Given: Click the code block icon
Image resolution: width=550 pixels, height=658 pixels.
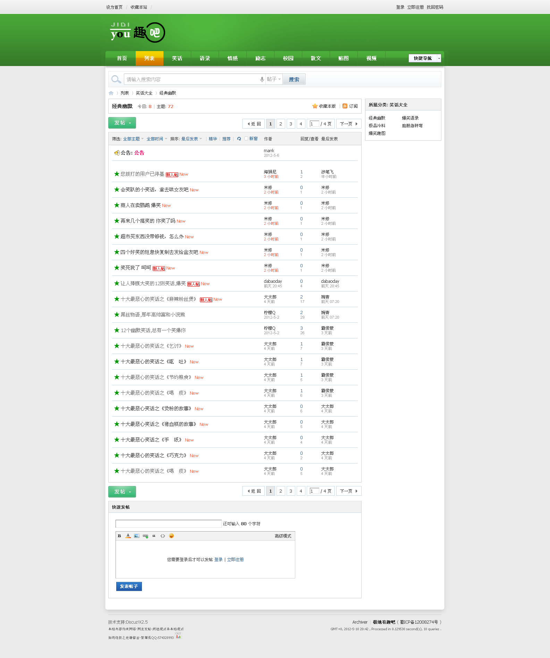Looking at the screenshot, I should [163, 536].
